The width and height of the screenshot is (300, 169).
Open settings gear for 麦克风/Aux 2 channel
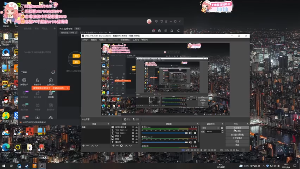(x=195, y=142)
